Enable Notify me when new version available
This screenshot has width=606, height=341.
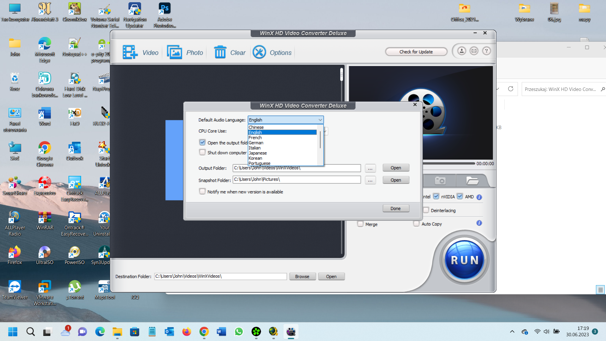click(x=202, y=191)
